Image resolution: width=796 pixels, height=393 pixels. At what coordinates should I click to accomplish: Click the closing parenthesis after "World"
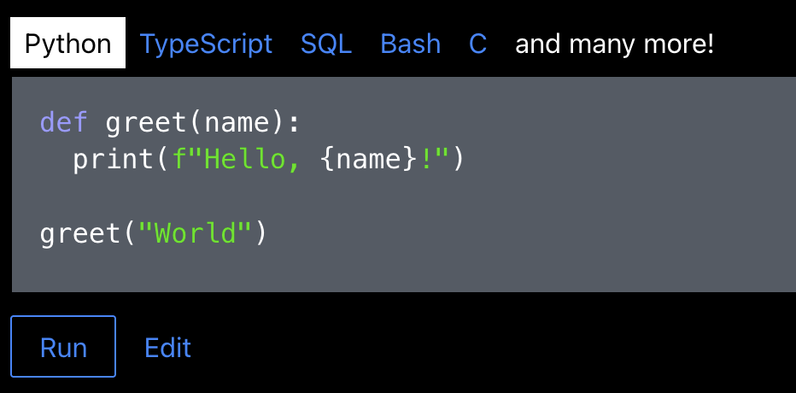(260, 232)
